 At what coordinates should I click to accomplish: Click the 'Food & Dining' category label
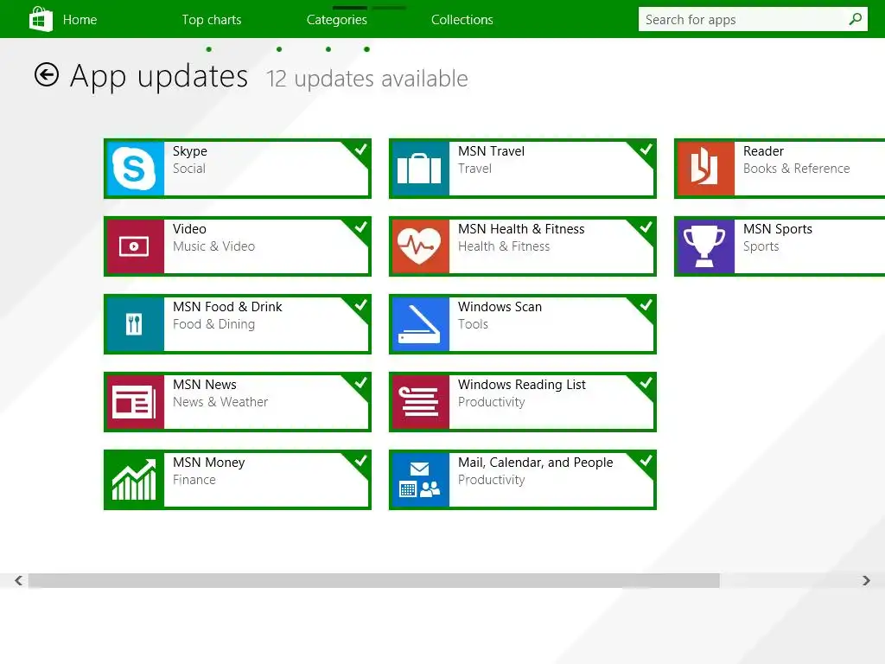click(213, 324)
